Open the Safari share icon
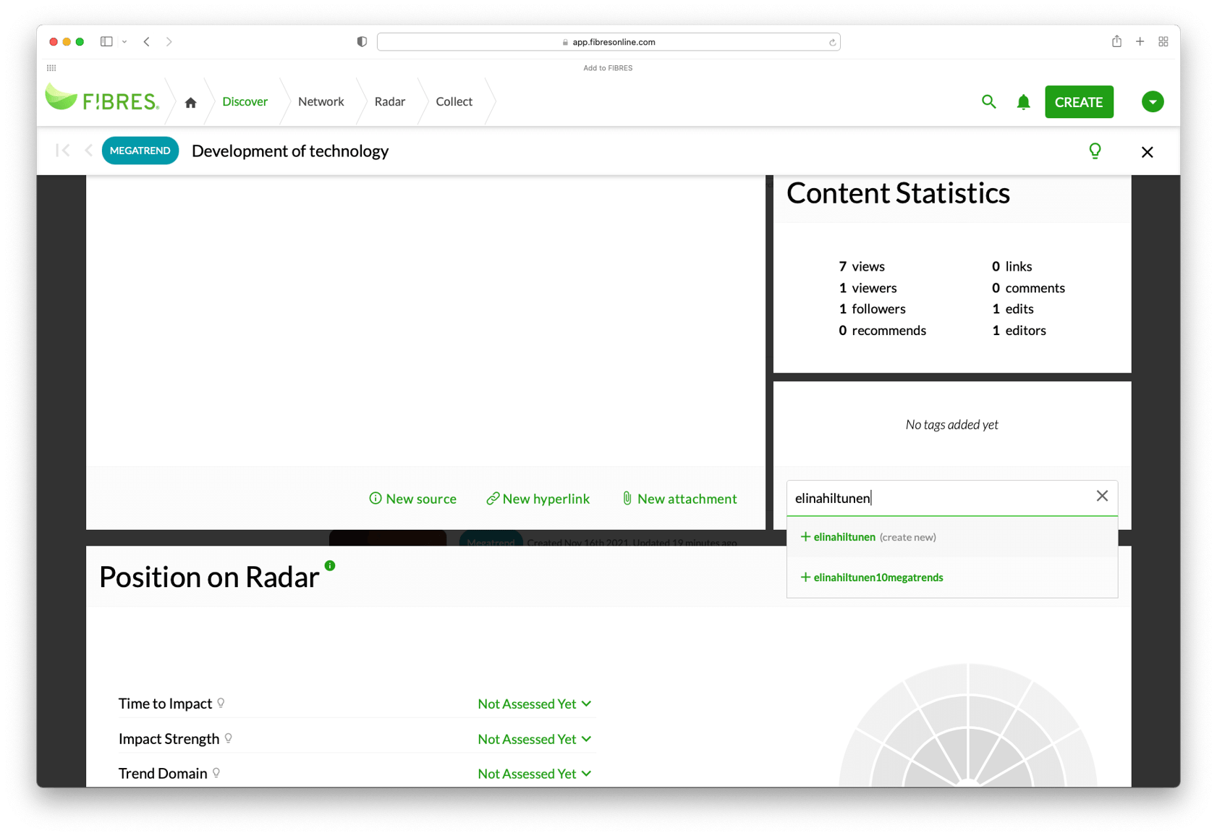This screenshot has width=1217, height=836. point(1116,41)
